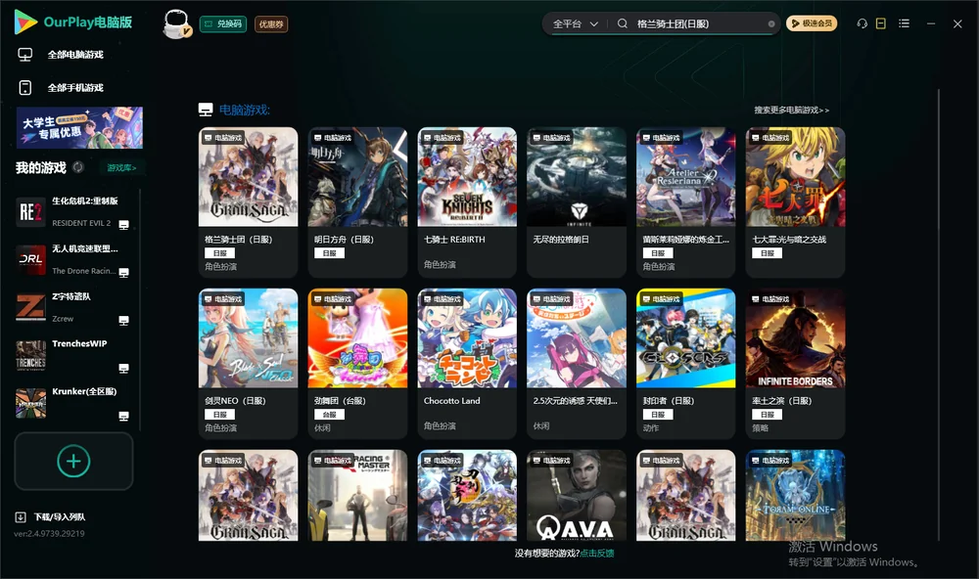Open customer service headset icon
This screenshot has width=979, height=579.
(862, 23)
